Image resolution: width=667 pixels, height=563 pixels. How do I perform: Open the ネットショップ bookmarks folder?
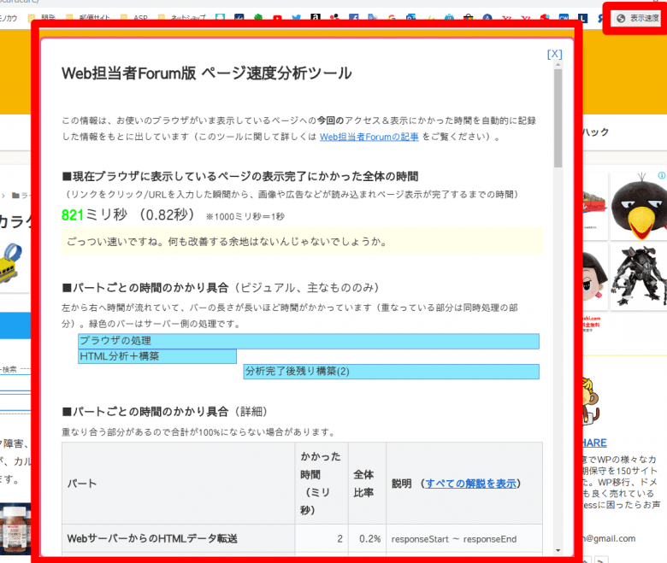click(x=182, y=18)
